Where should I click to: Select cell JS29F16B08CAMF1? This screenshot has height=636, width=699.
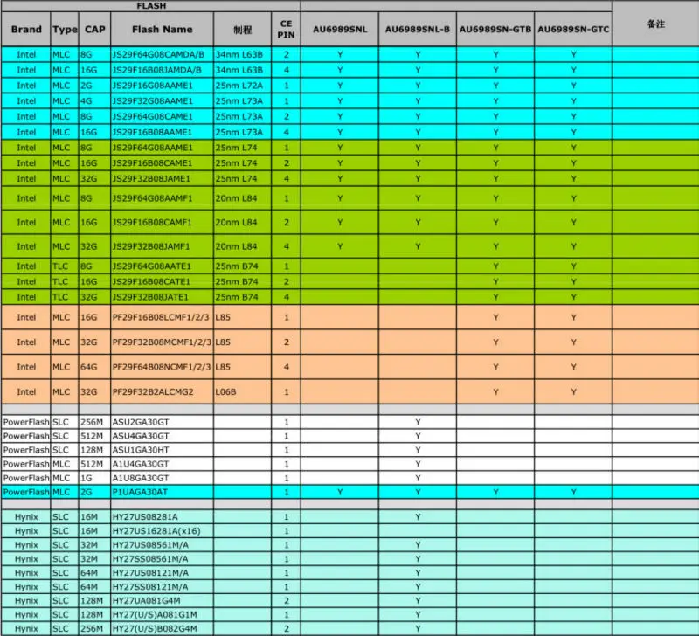click(x=163, y=223)
